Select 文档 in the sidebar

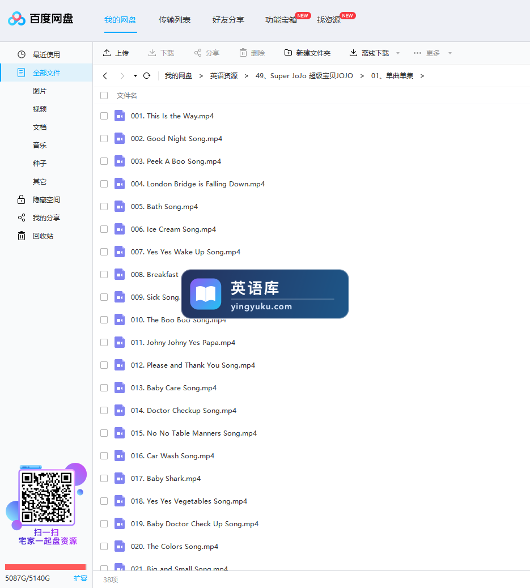[x=40, y=127]
